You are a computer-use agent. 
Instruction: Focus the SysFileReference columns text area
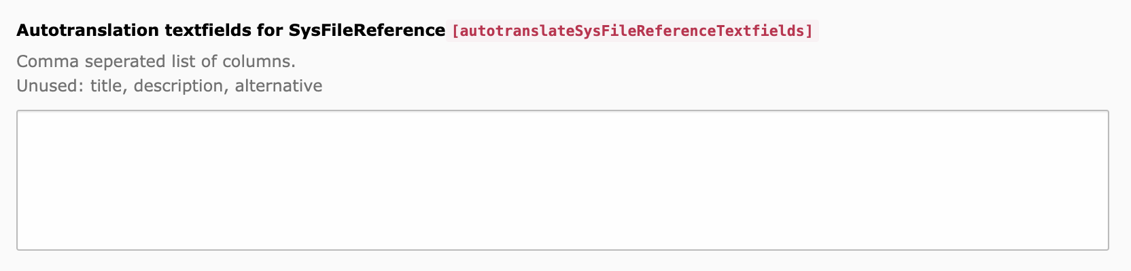563,180
